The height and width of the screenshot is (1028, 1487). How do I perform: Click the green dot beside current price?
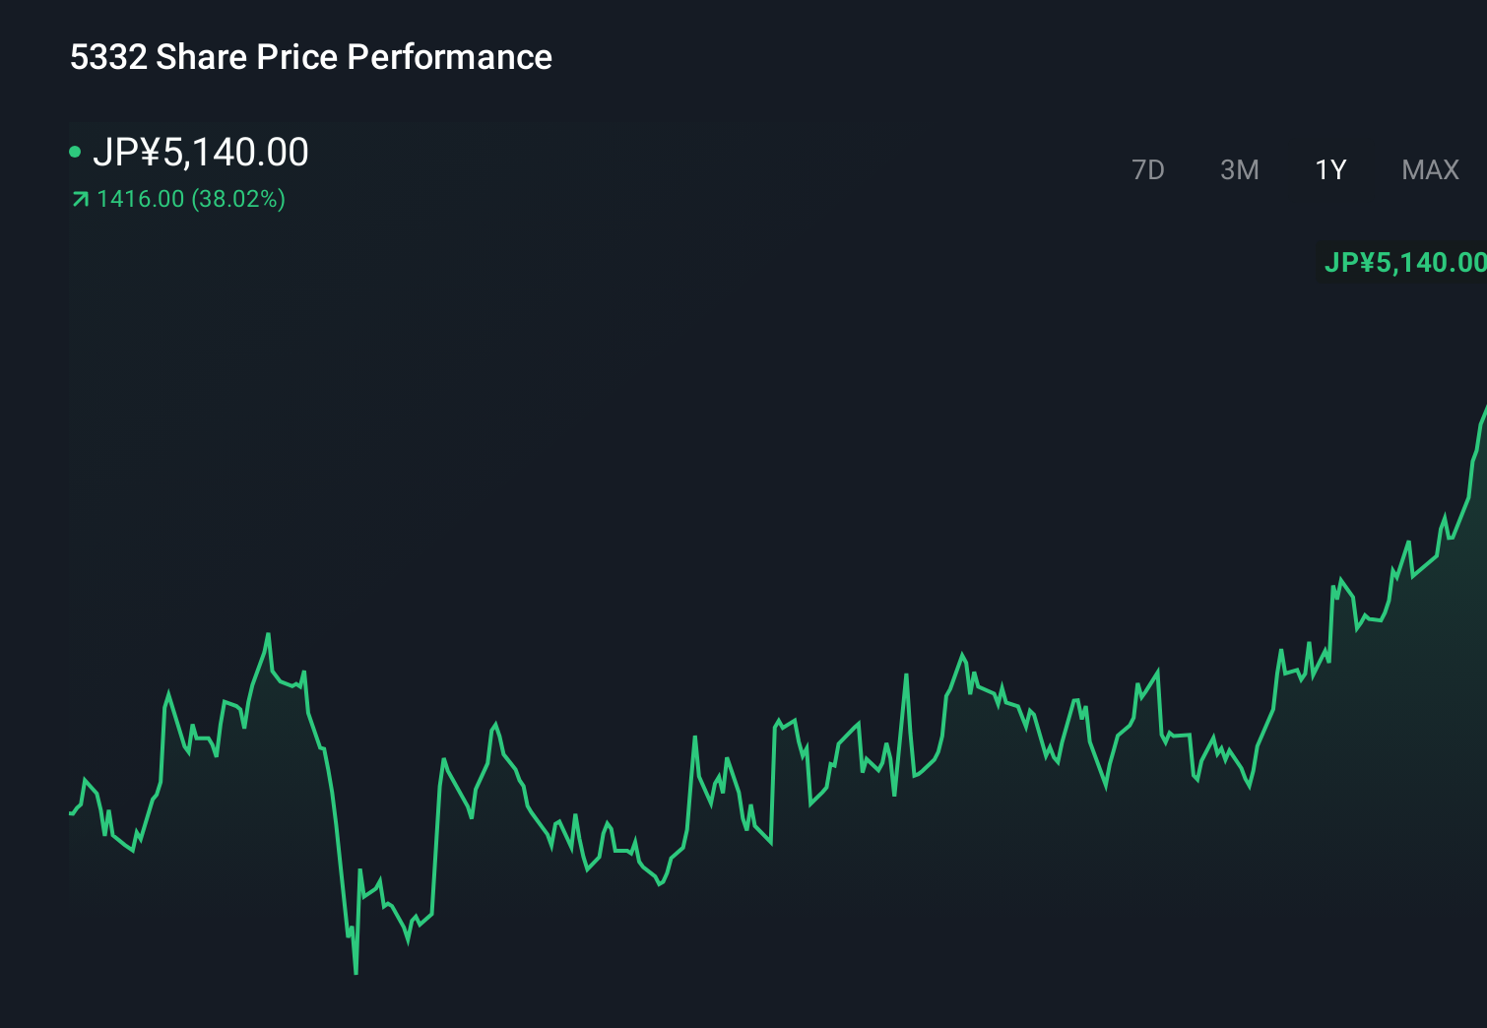tap(75, 152)
